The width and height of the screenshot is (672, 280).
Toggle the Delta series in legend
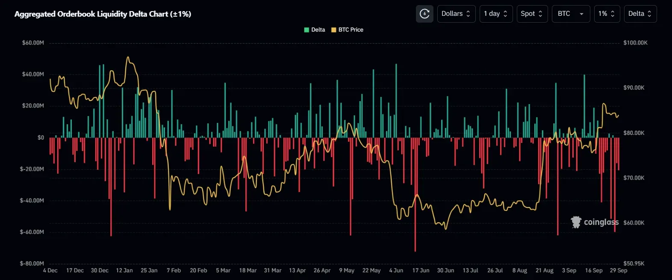point(314,30)
